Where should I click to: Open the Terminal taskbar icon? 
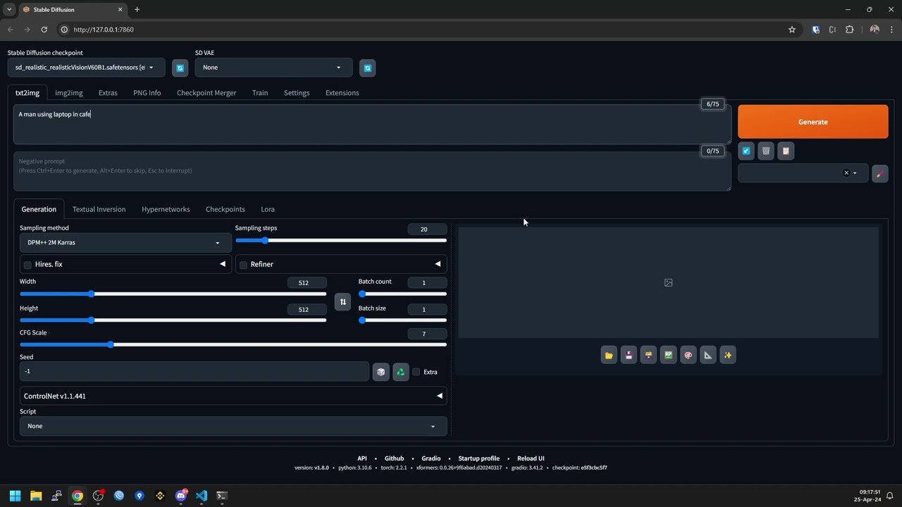point(222,496)
